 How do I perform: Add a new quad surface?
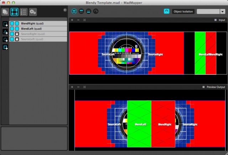click(x=5, y=24)
